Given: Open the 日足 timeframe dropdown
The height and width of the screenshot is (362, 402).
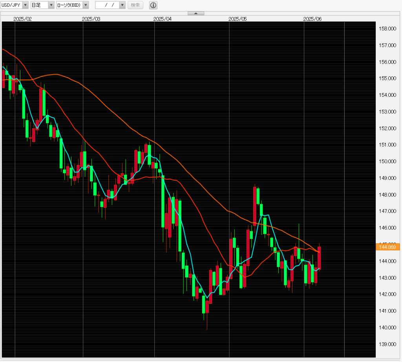Looking at the screenshot, I should pos(51,5).
